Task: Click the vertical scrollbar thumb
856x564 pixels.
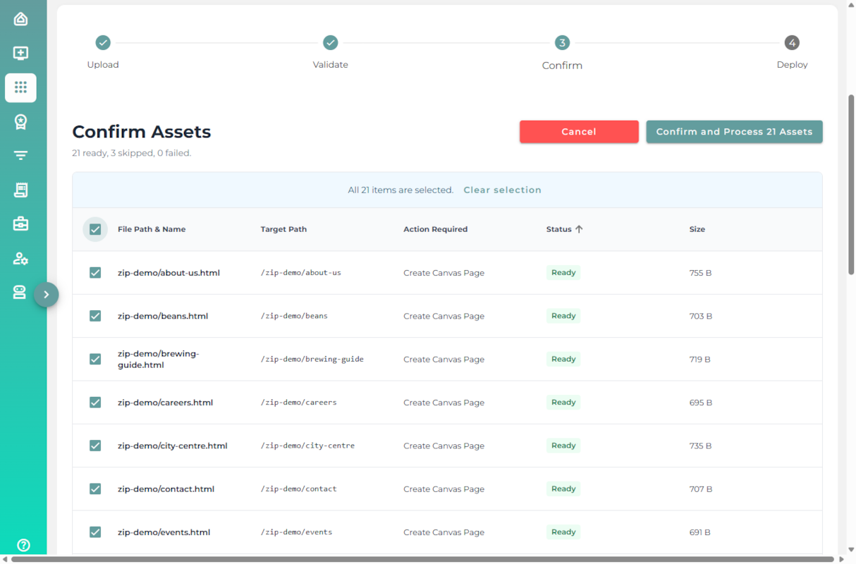Action: (851, 184)
